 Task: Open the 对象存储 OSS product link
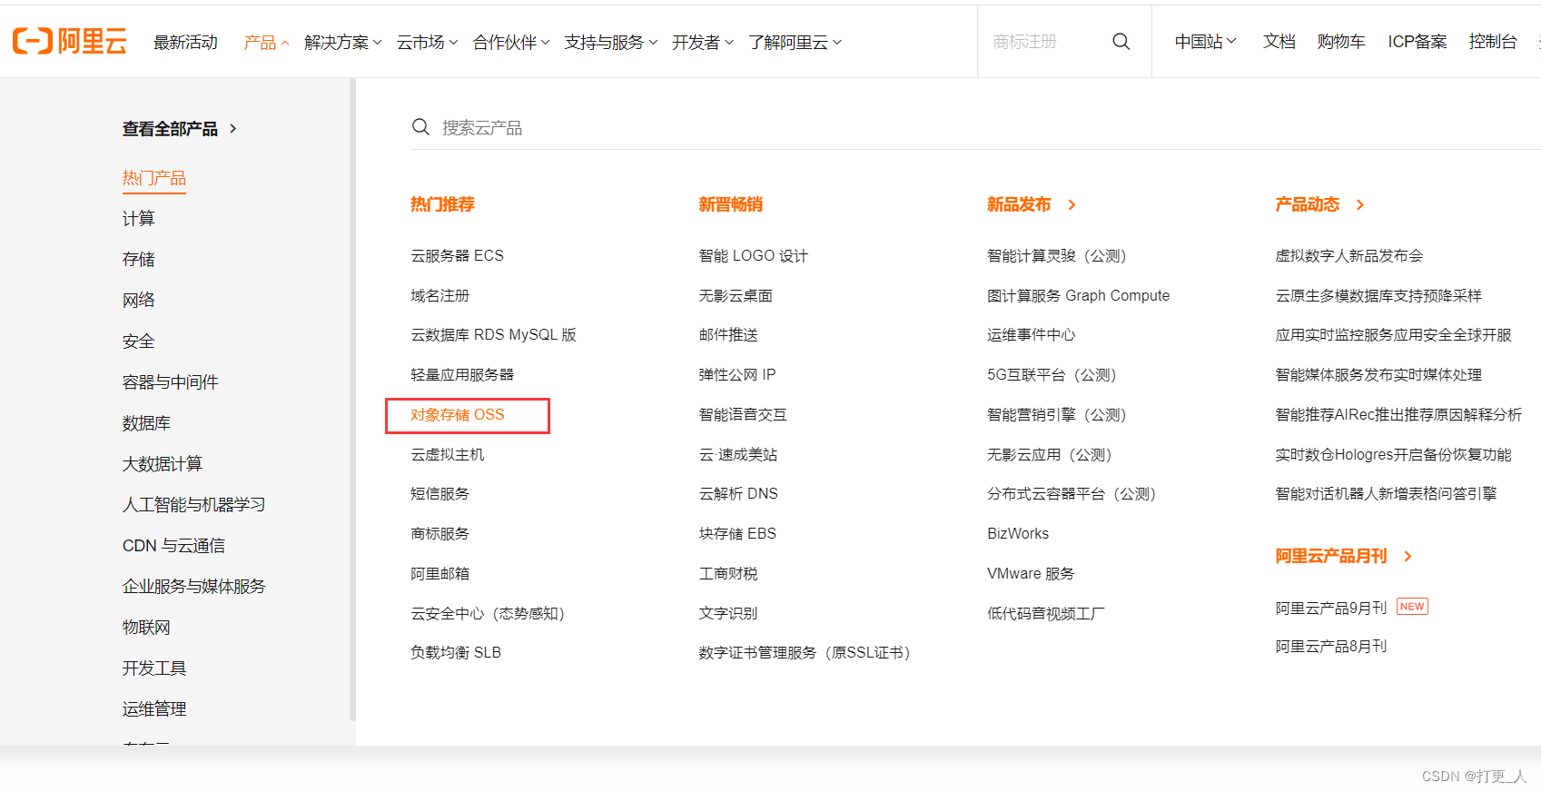coord(458,415)
